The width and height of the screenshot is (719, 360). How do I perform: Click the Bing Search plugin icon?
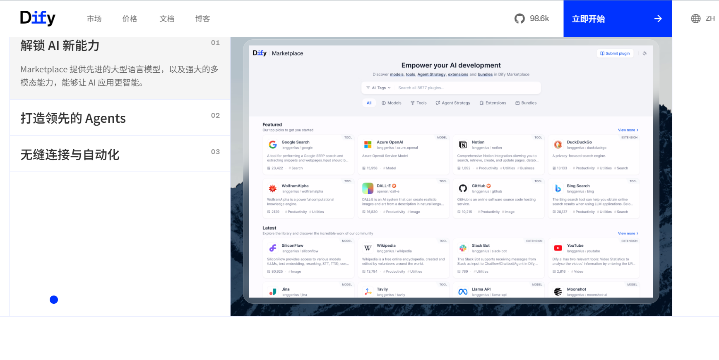(x=558, y=188)
